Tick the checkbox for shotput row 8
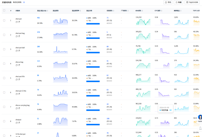This screenshot has height=137, width=202. [4, 121]
